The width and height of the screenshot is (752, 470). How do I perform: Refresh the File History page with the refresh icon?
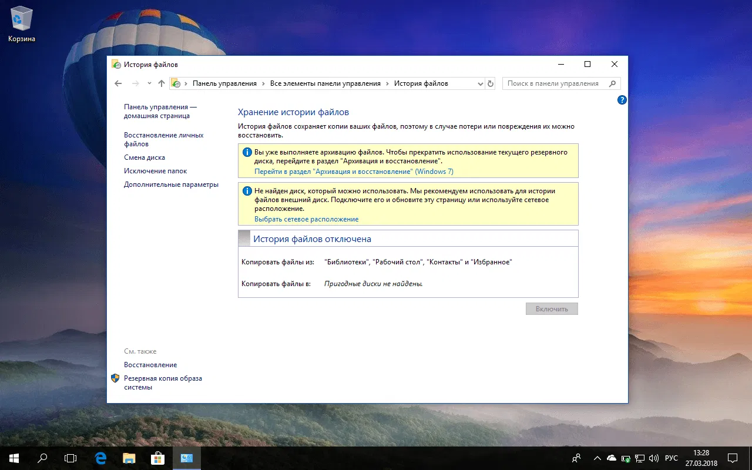tap(491, 83)
